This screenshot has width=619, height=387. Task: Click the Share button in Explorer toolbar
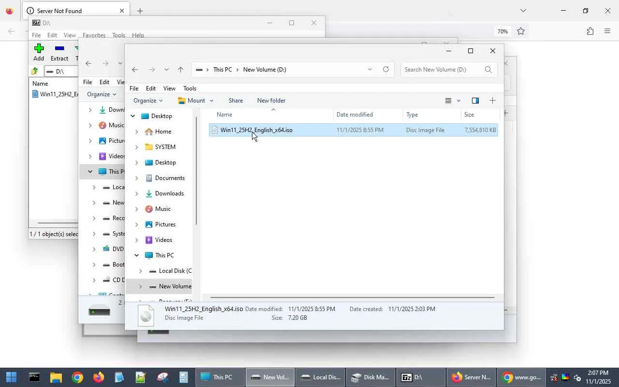coord(236,101)
